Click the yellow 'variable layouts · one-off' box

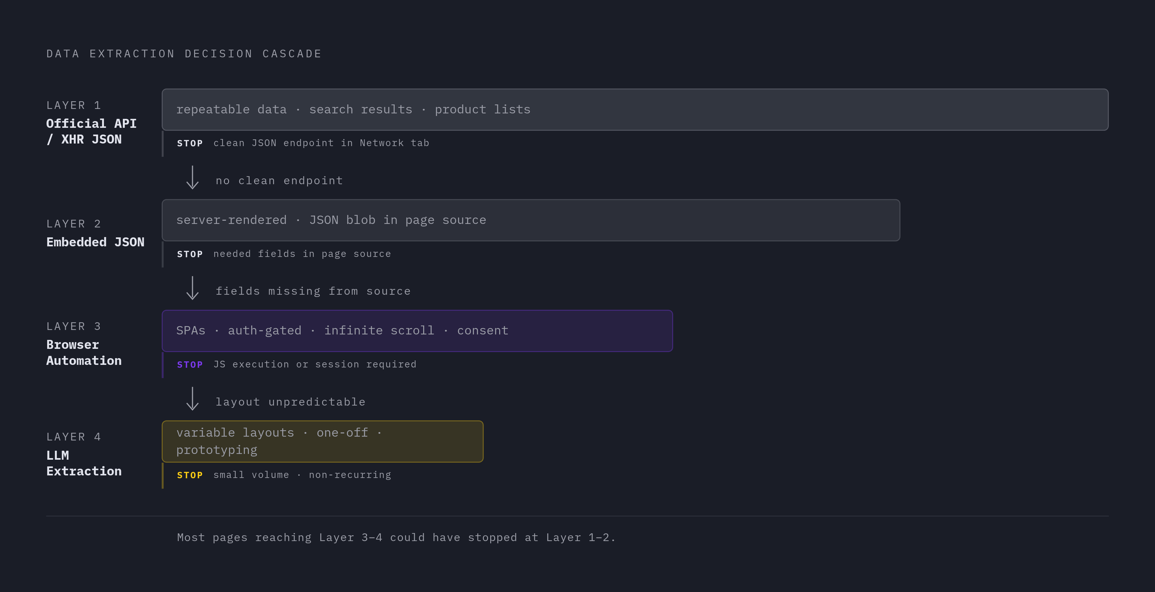pyautogui.click(x=322, y=441)
